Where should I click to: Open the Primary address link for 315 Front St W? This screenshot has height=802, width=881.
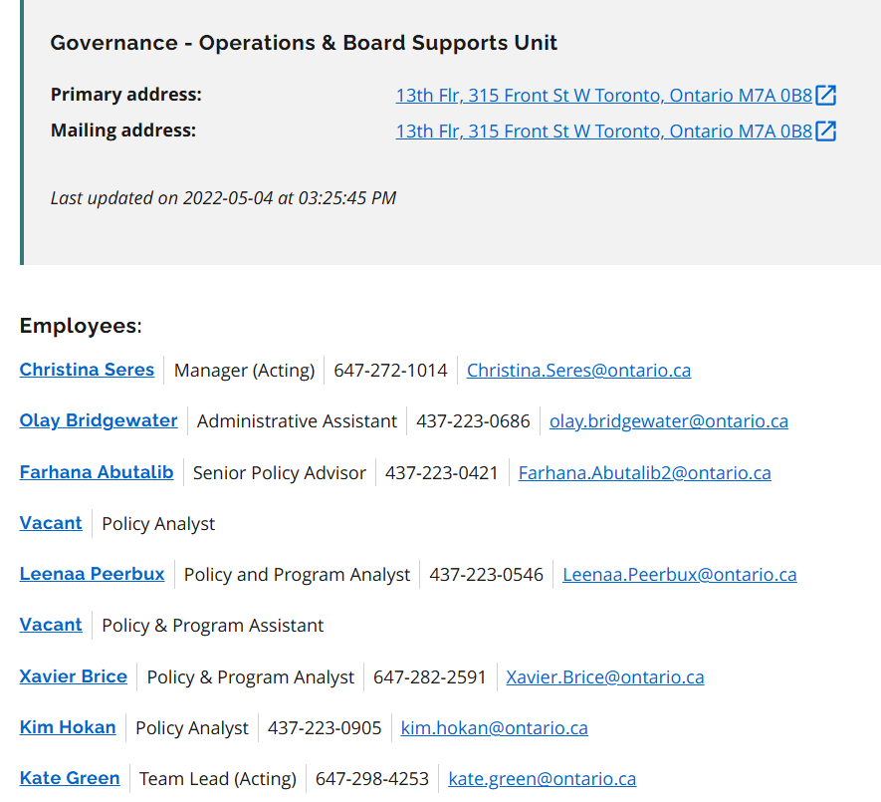(604, 96)
